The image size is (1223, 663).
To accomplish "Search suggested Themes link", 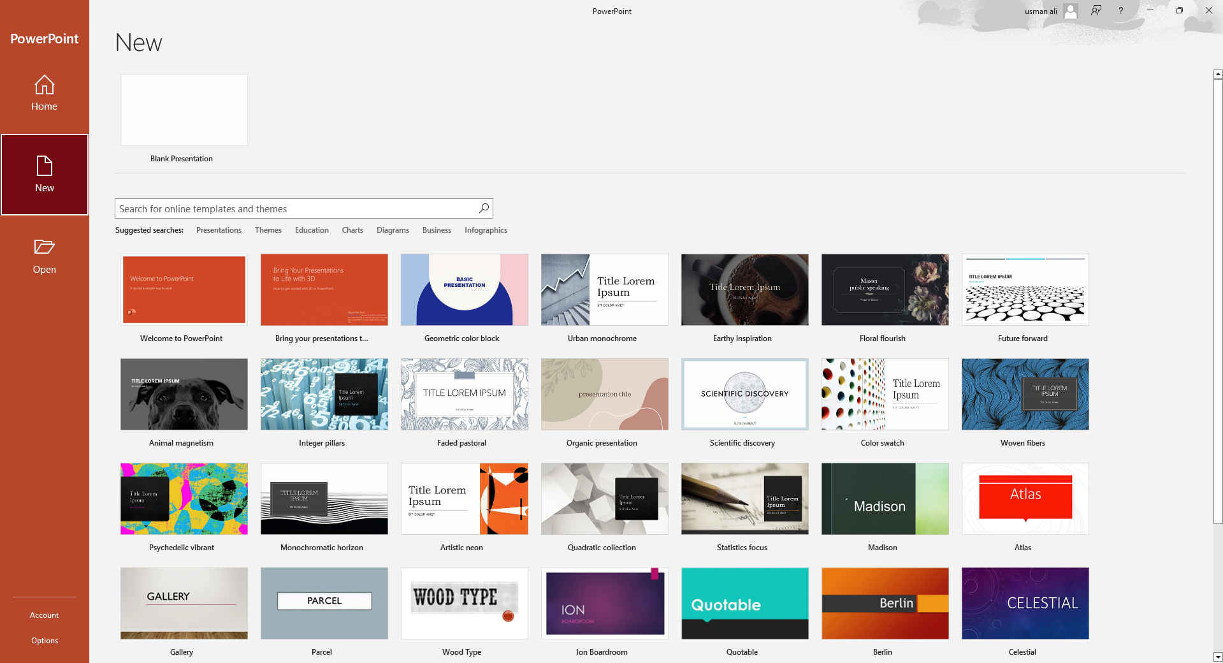I will click(268, 230).
